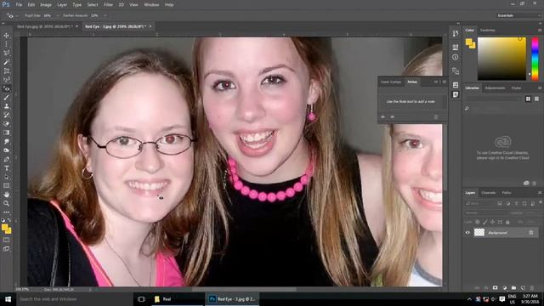Pick a color in the Color panel field
Viewport: 544px width, 306px height.
(501, 59)
